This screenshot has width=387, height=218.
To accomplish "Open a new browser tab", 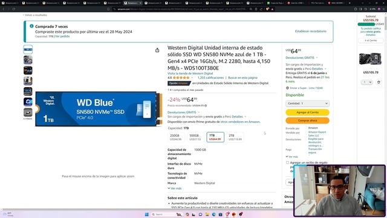I will tap(350, 3).
